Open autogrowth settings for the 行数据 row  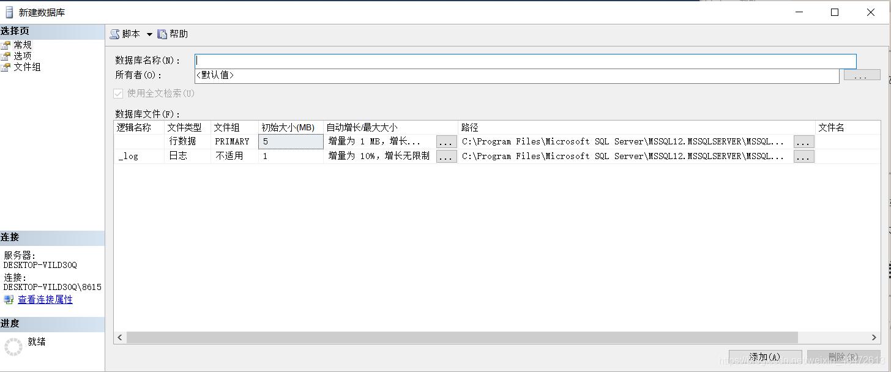pos(446,141)
